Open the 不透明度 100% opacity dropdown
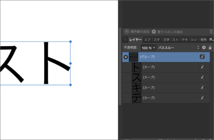Screen dimensions: 214x140 149,48
